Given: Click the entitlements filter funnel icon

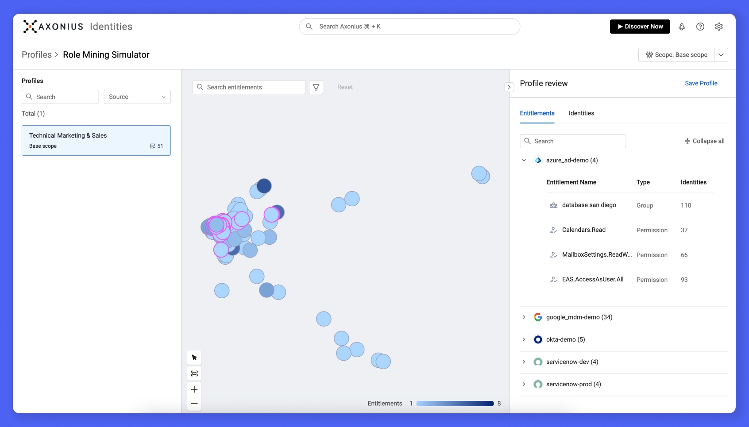Looking at the screenshot, I should click(316, 87).
